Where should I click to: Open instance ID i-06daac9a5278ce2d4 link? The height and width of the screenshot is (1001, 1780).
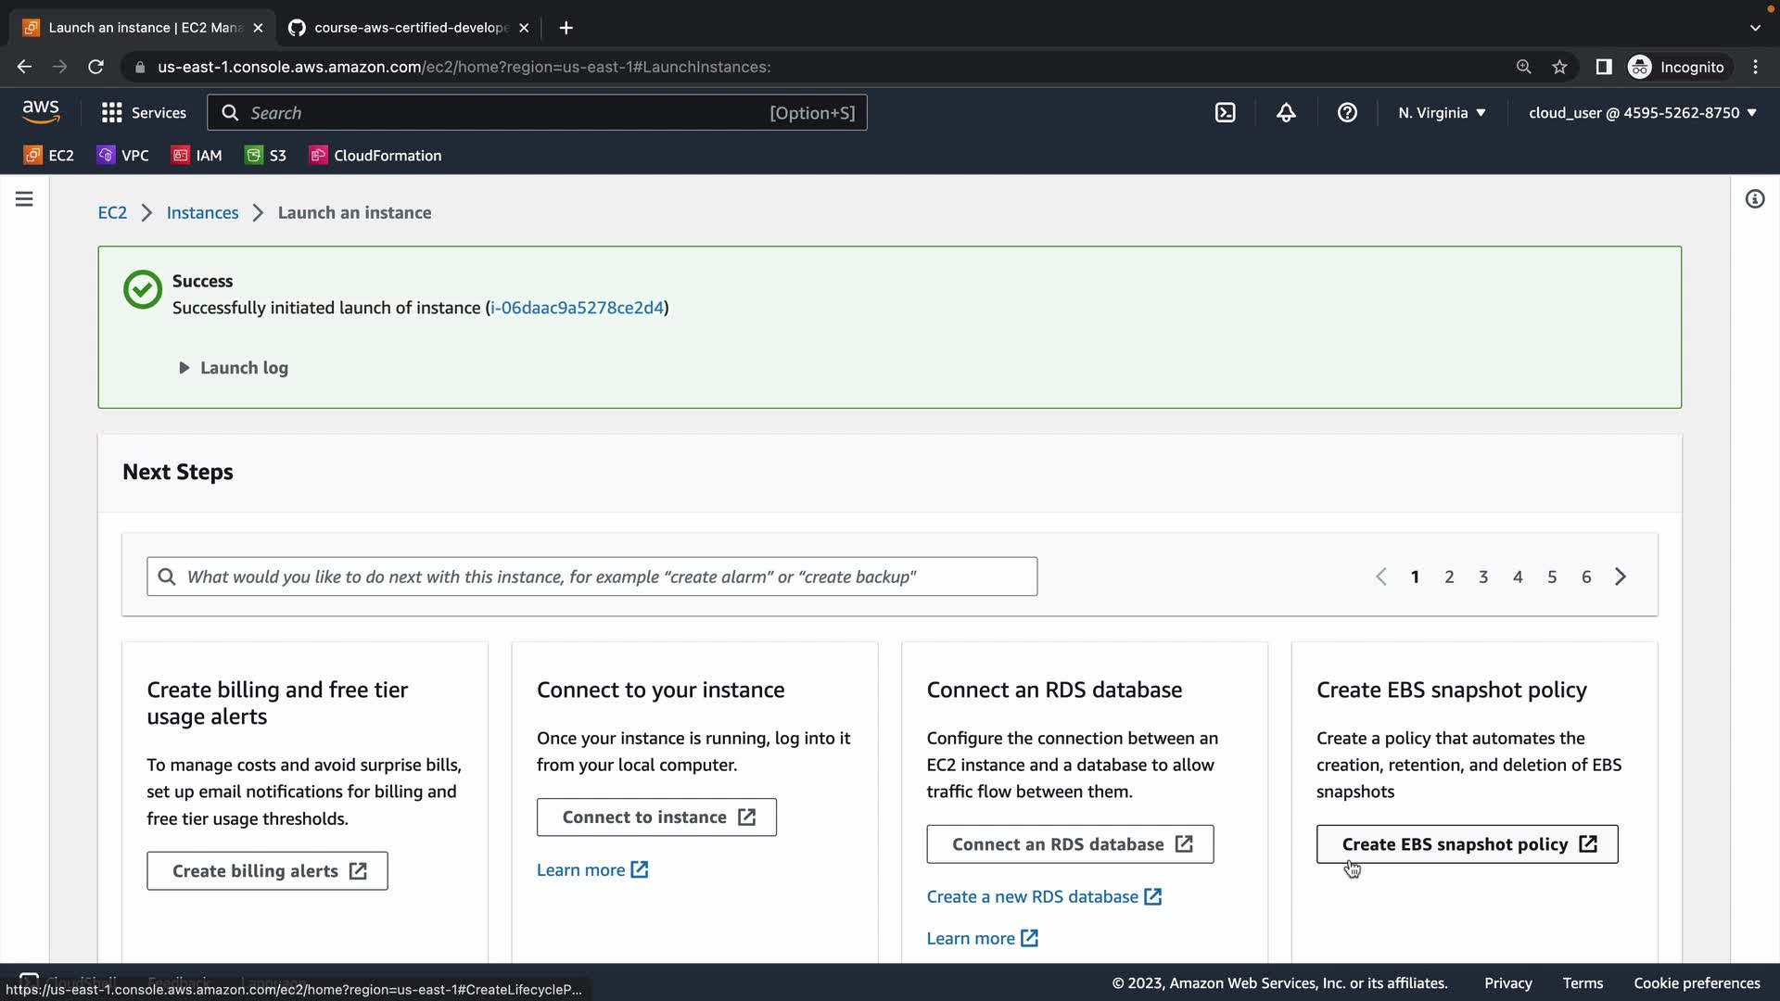[577, 308]
